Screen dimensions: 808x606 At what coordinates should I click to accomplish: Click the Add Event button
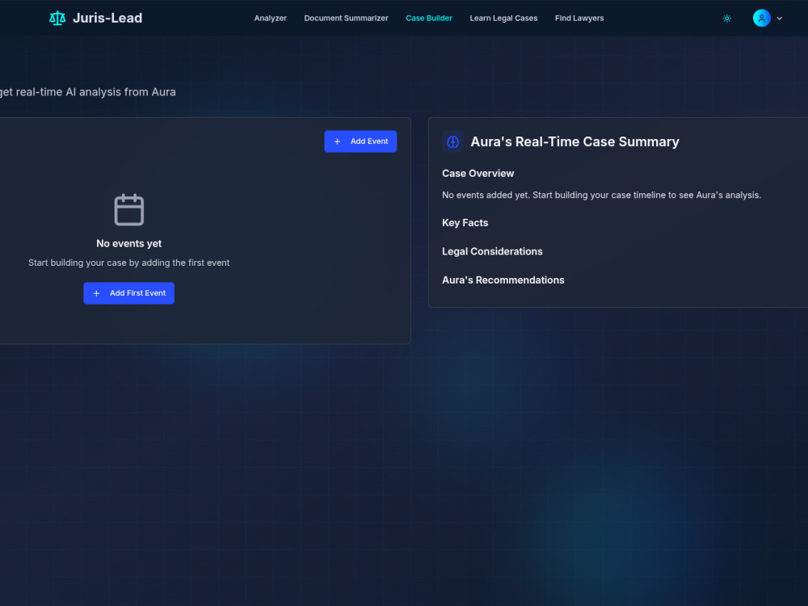[360, 141]
